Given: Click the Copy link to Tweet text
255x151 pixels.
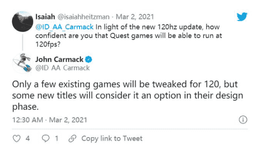Looking at the screenshot, I should tap(112, 138).
